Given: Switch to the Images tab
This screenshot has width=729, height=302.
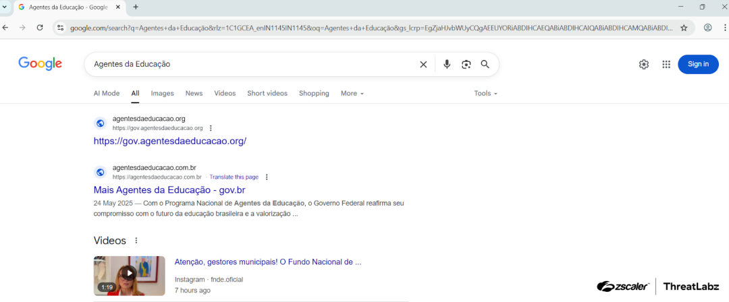Looking at the screenshot, I should (162, 94).
